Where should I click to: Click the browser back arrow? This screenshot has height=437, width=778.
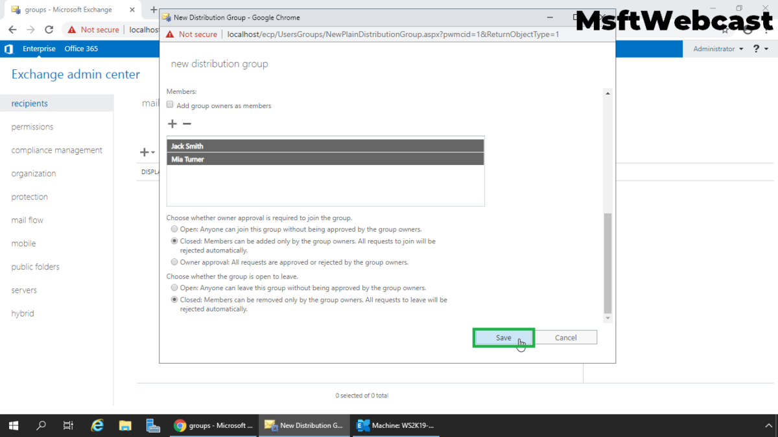pyautogui.click(x=13, y=29)
